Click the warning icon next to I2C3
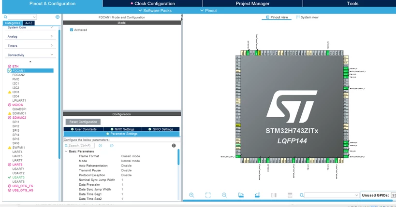The height and width of the screenshot is (207, 396). click(10, 92)
